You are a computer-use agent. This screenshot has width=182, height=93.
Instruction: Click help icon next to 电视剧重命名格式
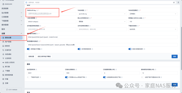pyautogui.click(x=39, y=41)
